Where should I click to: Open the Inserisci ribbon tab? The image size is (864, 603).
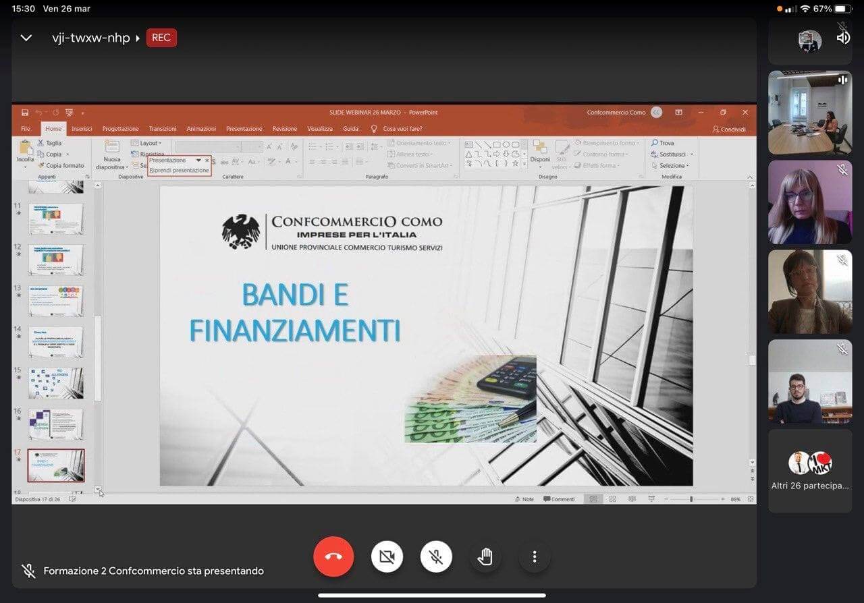[82, 129]
